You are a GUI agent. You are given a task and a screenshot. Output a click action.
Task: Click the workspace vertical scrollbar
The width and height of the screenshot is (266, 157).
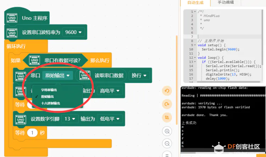pyautogui.click(x=177, y=80)
